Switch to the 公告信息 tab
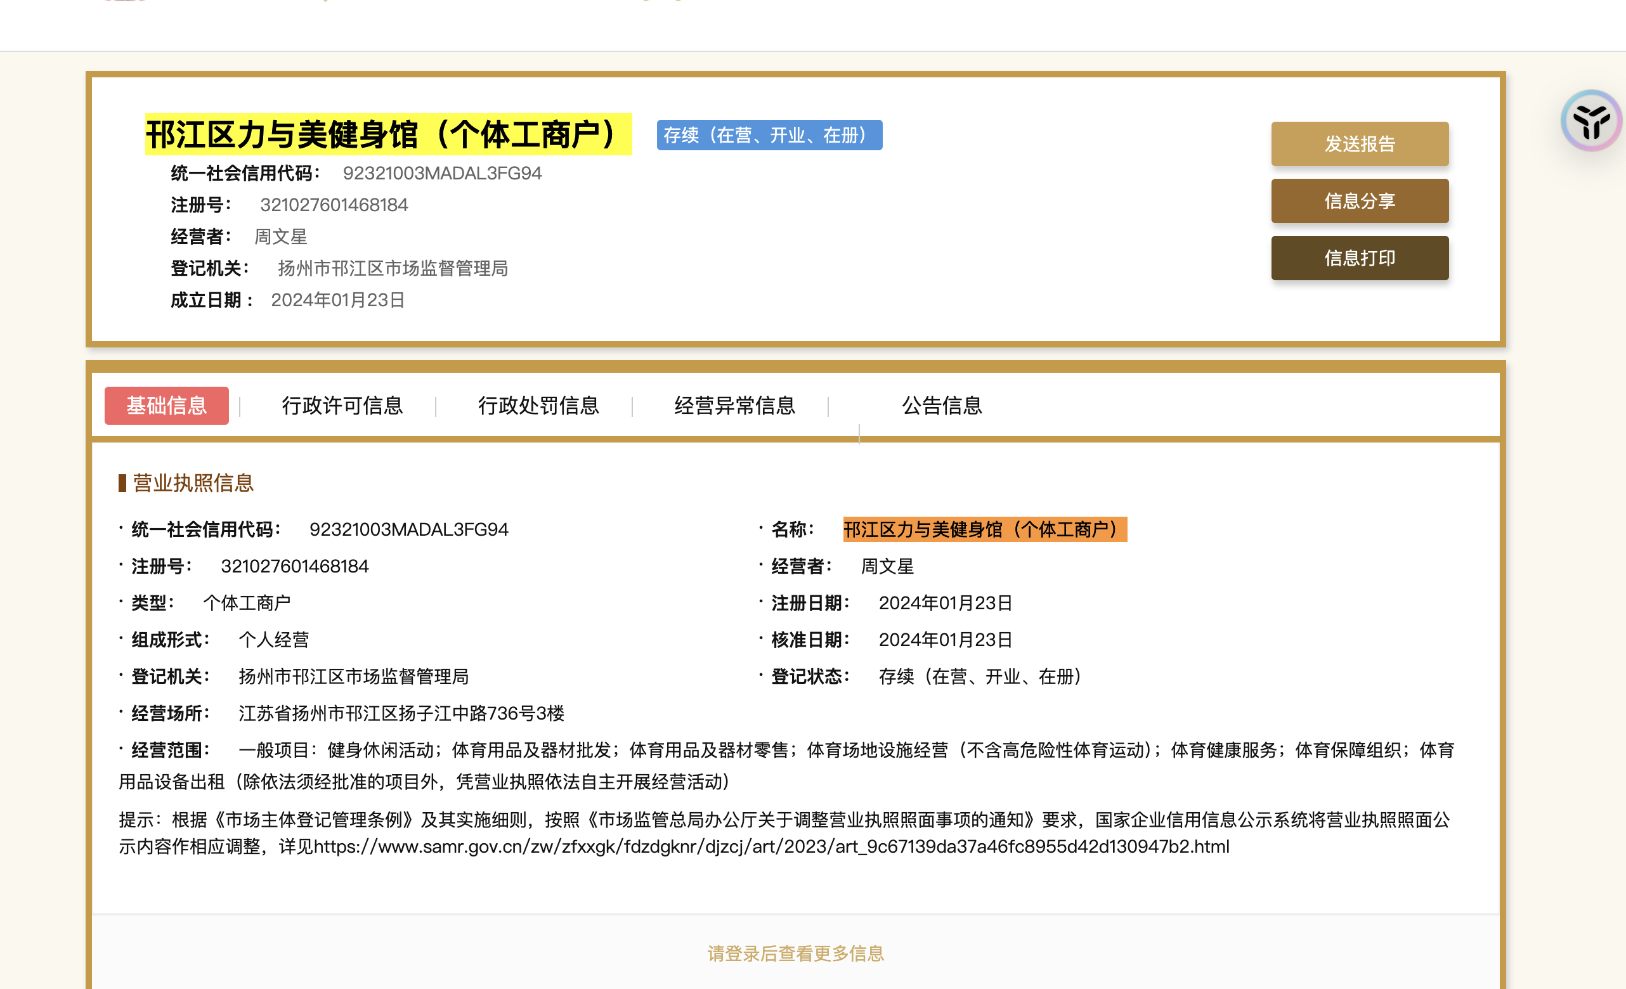Viewport: 1626px width, 989px height. click(942, 405)
